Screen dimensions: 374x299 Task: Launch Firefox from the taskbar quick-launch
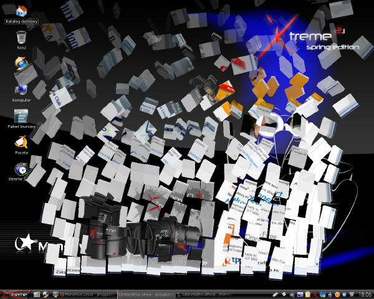(46, 295)
